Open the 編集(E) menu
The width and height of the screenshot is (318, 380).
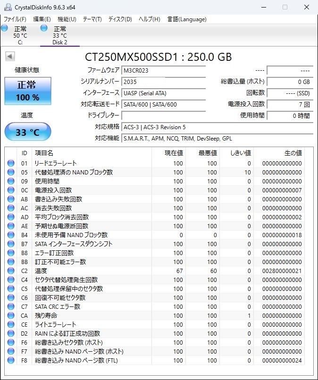42,19
